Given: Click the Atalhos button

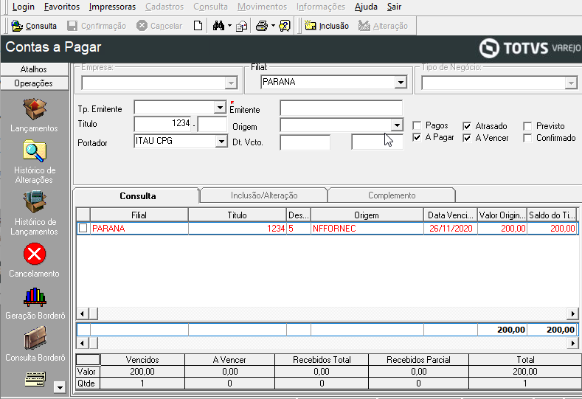Looking at the screenshot, I should pyautogui.click(x=34, y=69).
